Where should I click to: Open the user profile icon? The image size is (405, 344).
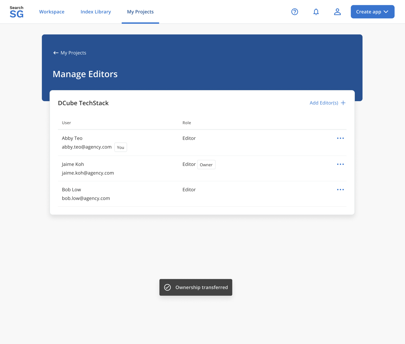(x=337, y=12)
